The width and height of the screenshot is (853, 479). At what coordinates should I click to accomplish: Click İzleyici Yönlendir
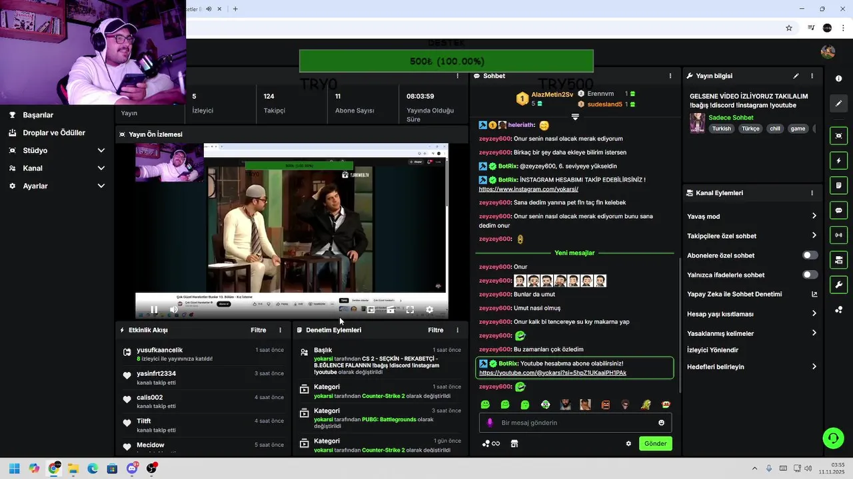712,350
